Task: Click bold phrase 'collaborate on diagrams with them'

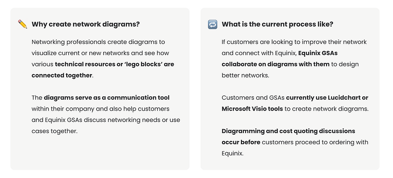Action: point(275,64)
